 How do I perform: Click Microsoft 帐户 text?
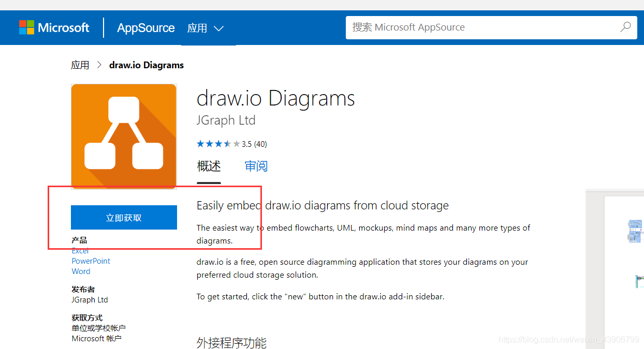click(97, 339)
